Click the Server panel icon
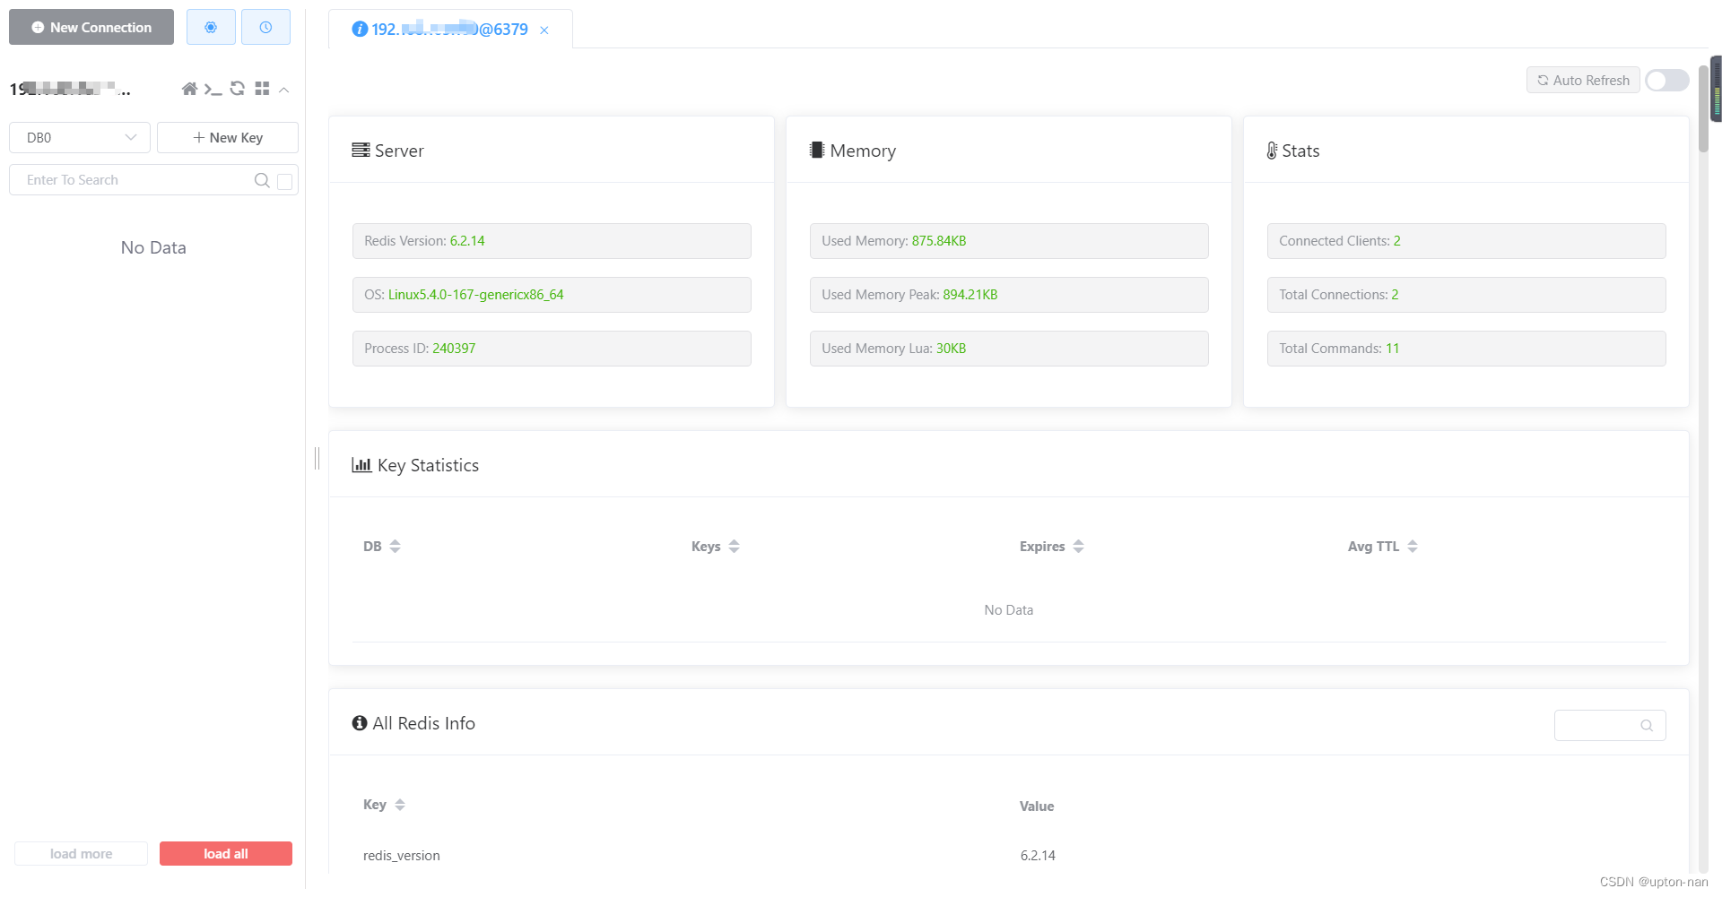1722x897 pixels. pos(361,150)
